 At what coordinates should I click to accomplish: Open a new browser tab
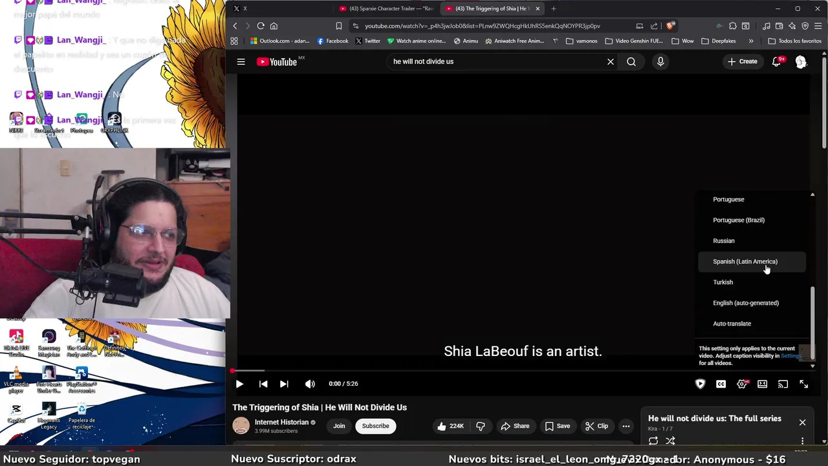tap(553, 8)
